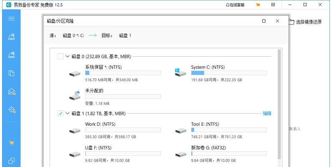
Task: Open the title bar dropdown menu icon
Action: pos(273,5)
